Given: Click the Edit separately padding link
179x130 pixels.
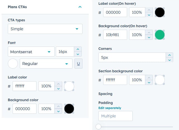Looking at the screenshot, I should tap(110, 108).
